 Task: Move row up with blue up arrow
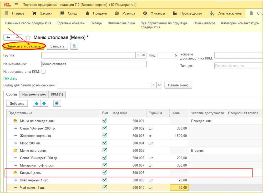pyautogui.click(x=37, y=104)
